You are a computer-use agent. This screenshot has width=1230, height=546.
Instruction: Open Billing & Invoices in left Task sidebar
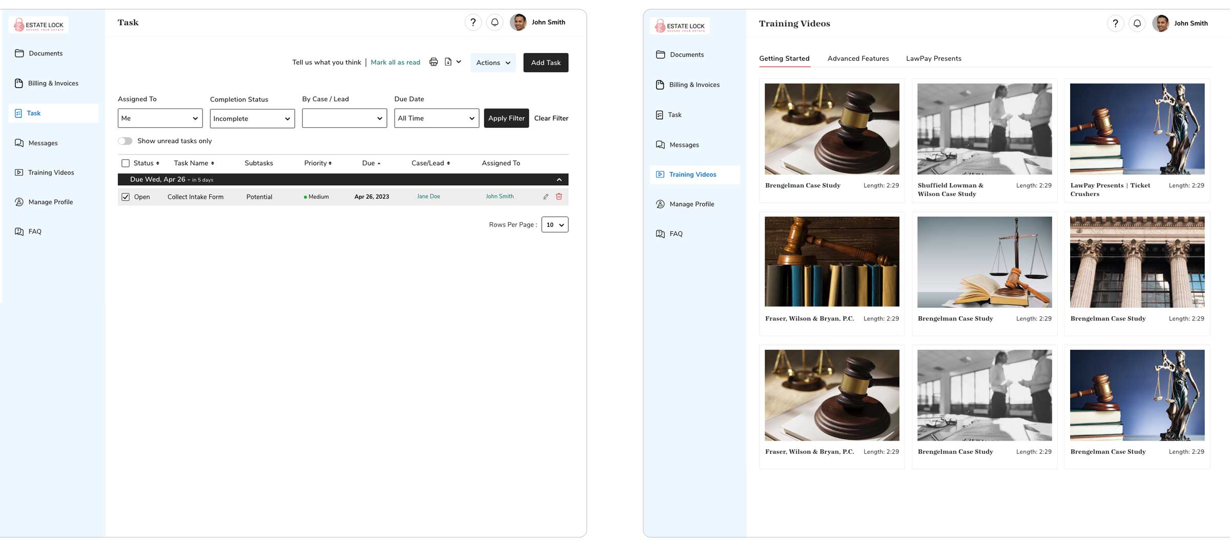coord(53,83)
